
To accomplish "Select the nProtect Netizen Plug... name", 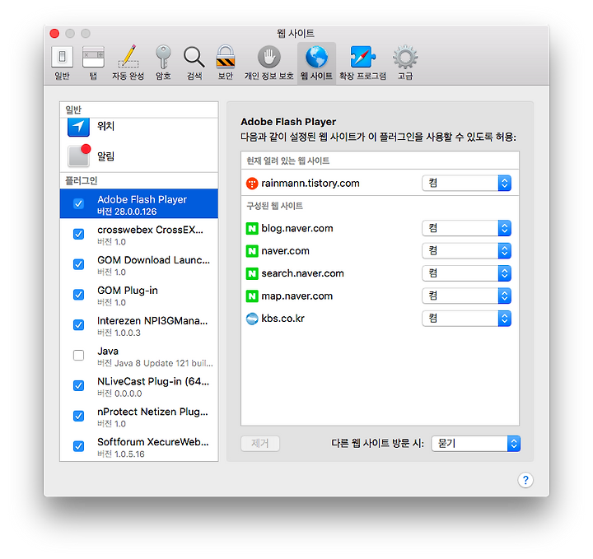I will click(x=152, y=412).
